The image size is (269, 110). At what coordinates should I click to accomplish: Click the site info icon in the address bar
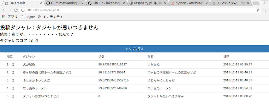23,10
